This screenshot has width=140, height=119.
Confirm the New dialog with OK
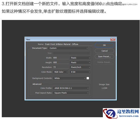click(x=104, y=45)
